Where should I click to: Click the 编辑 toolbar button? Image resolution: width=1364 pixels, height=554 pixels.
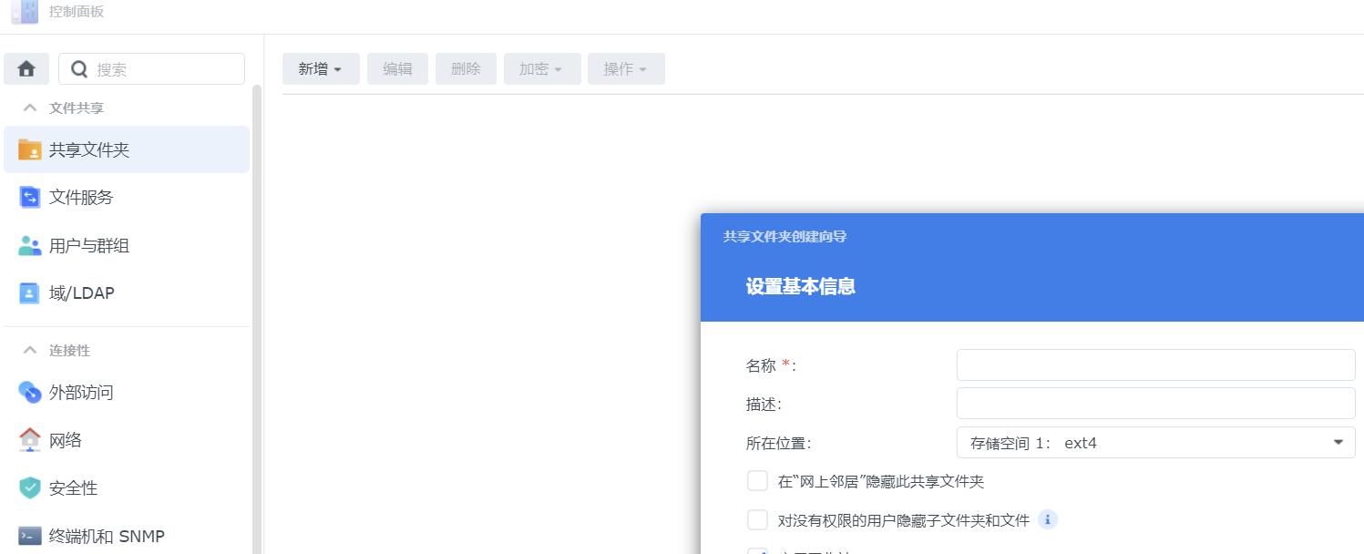(x=397, y=68)
